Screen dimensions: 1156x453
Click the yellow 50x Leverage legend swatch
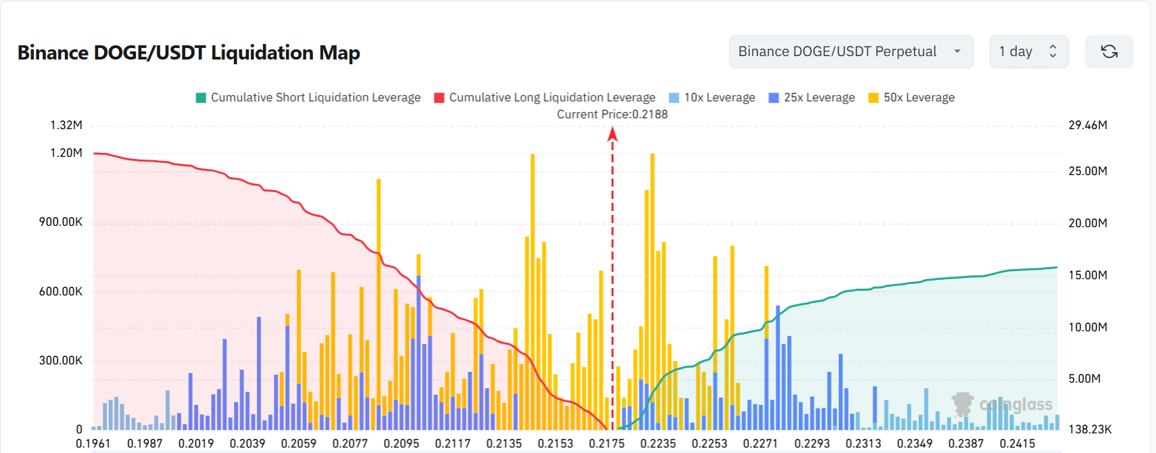click(873, 98)
